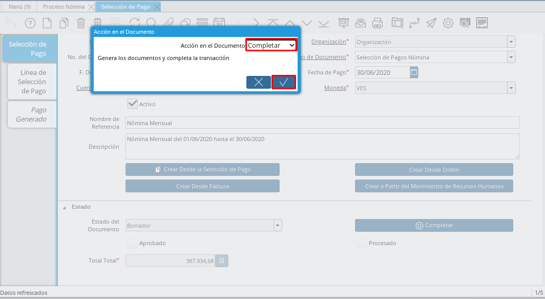Go to next record arrow icon
Image resolution: width=545 pixels, height=299 pixels.
(x=256, y=23)
